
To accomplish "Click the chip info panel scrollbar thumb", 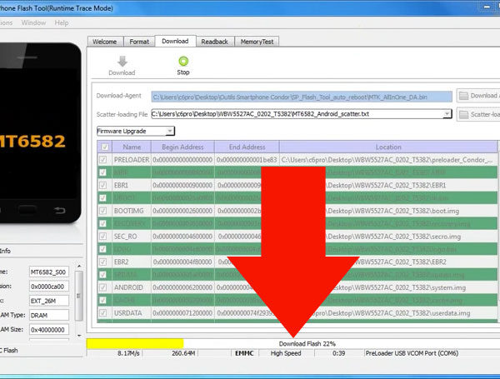I will click(x=79, y=296).
